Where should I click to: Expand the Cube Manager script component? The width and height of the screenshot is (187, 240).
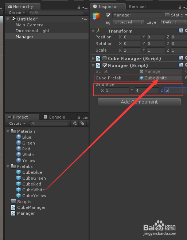point(93,59)
